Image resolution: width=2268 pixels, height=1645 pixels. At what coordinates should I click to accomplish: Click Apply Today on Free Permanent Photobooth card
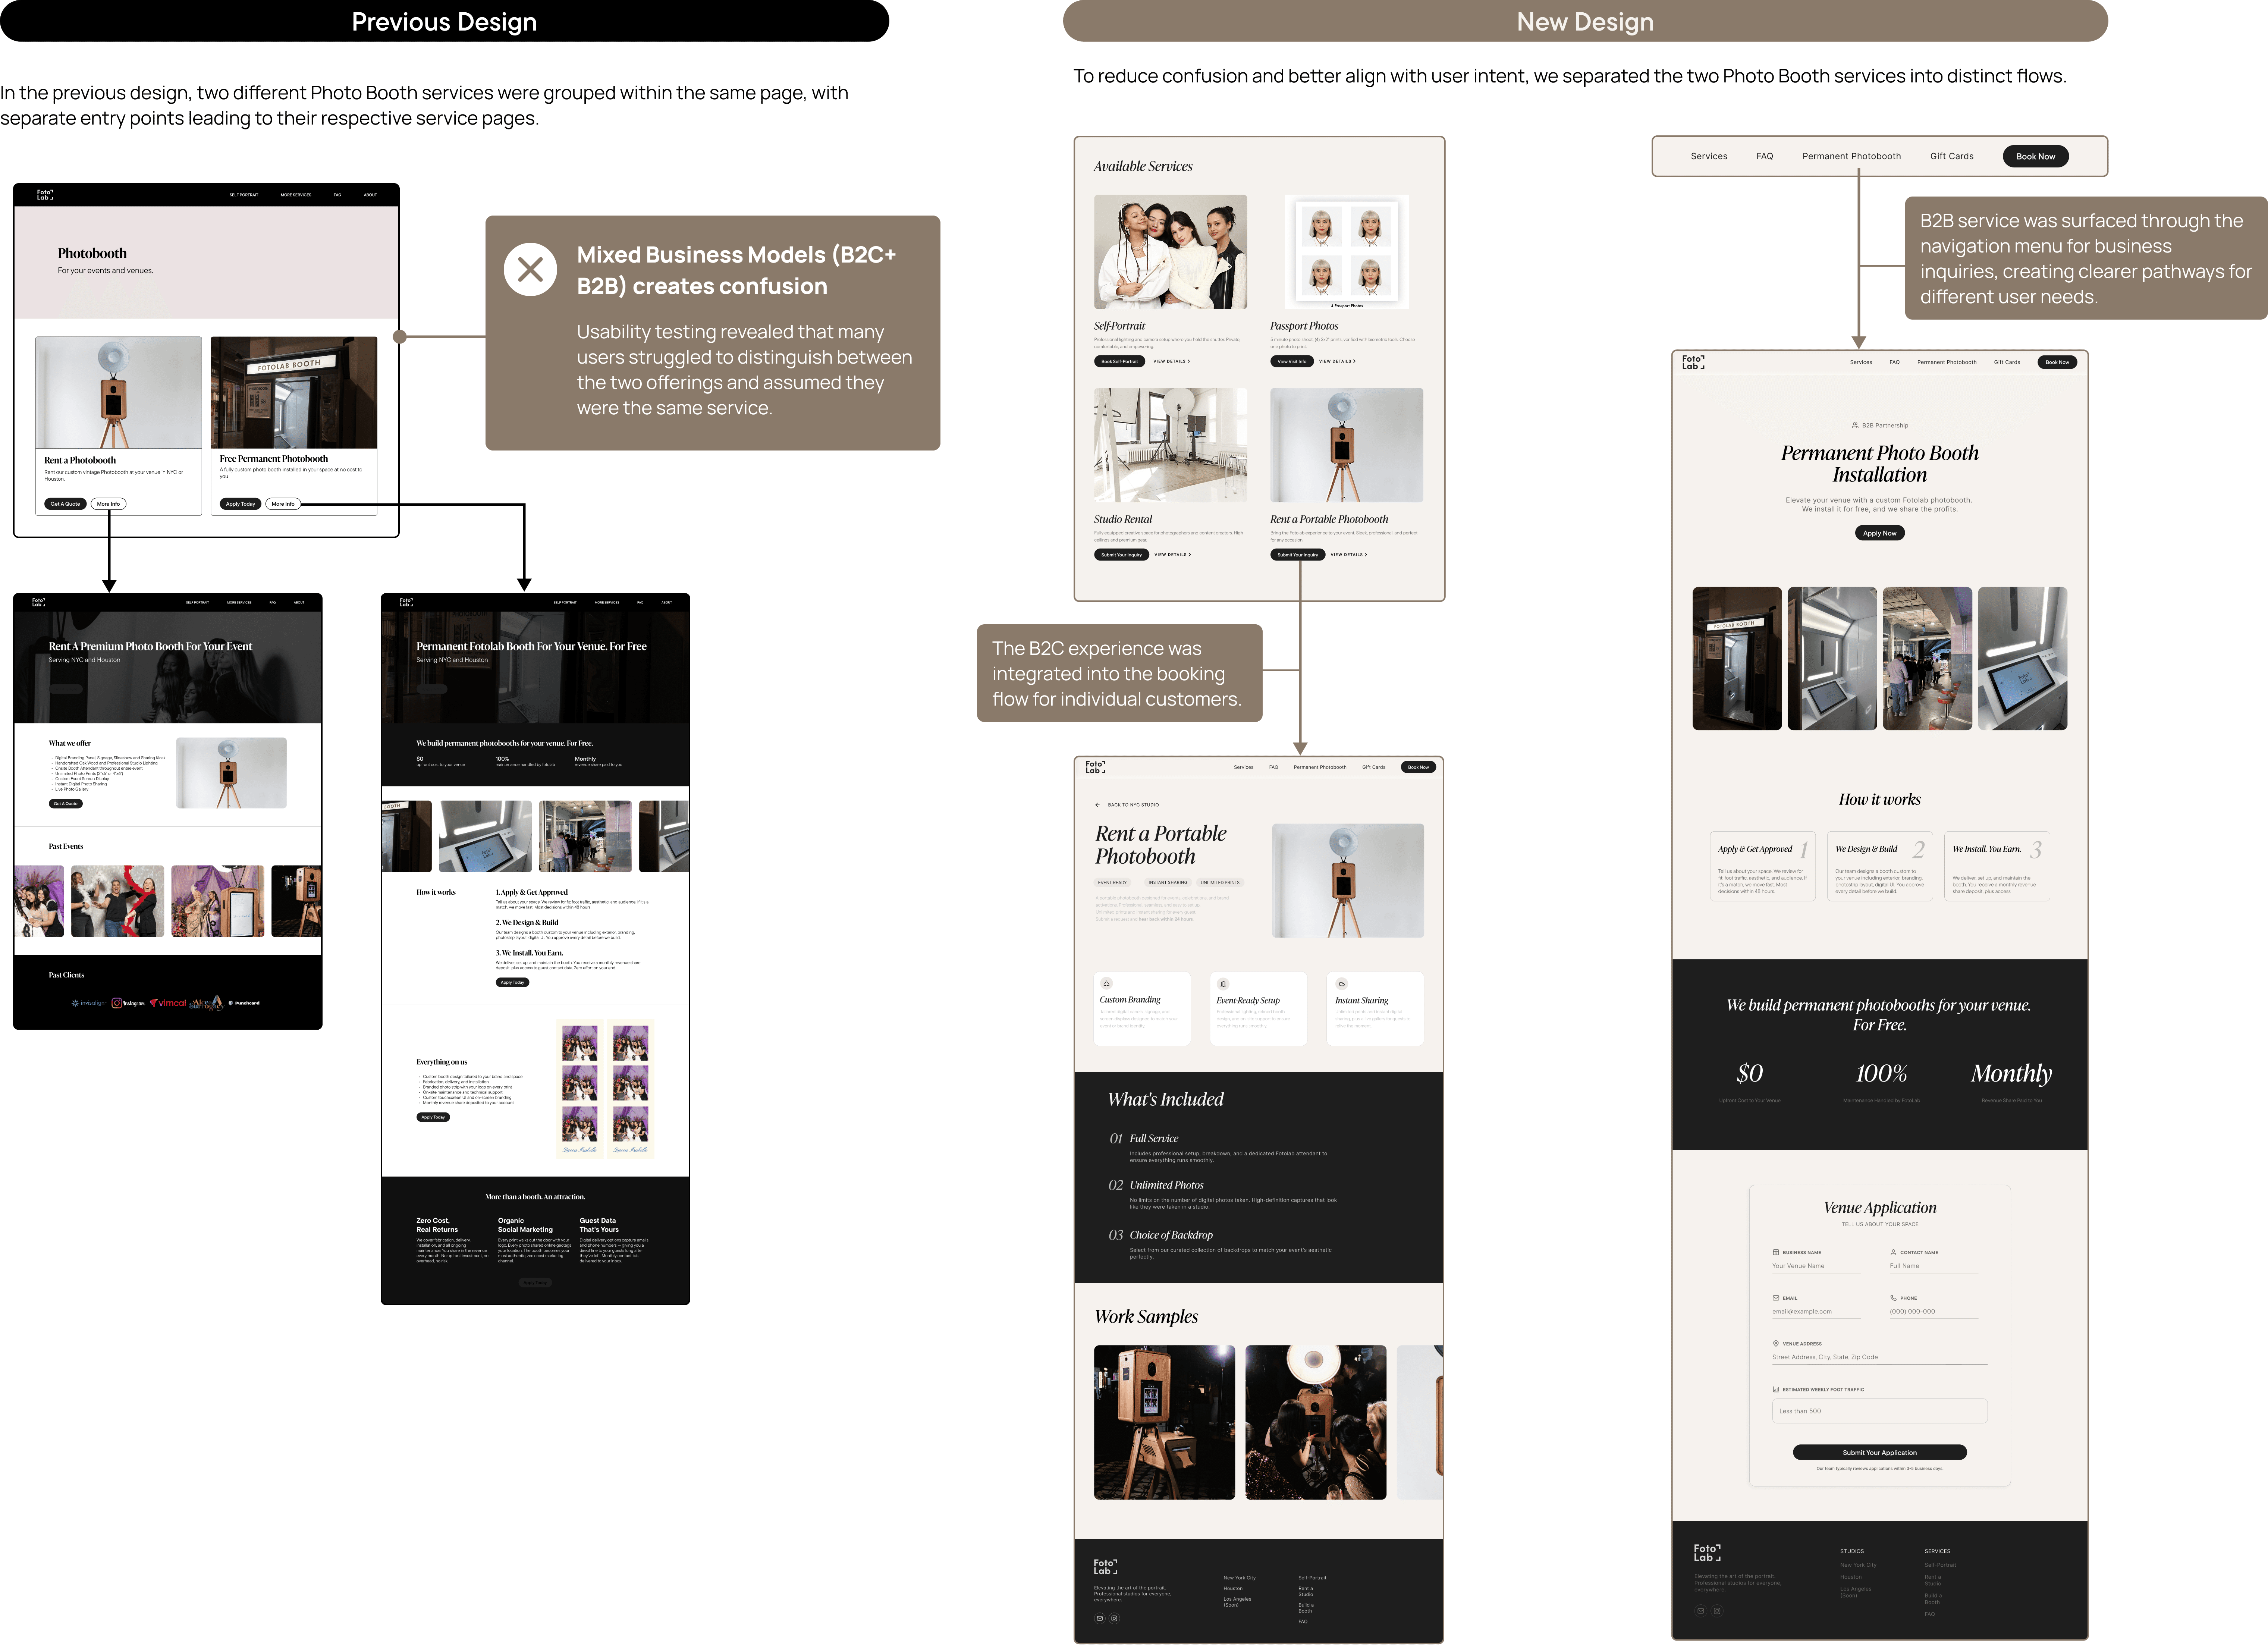point(240,504)
